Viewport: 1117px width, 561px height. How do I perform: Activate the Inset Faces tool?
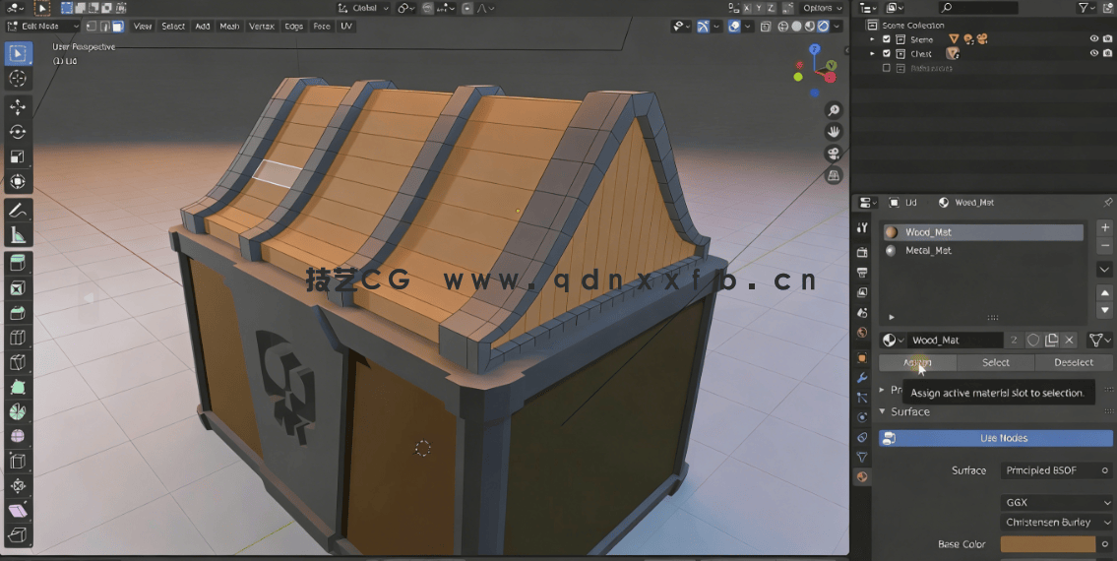(x=18, y=288)
